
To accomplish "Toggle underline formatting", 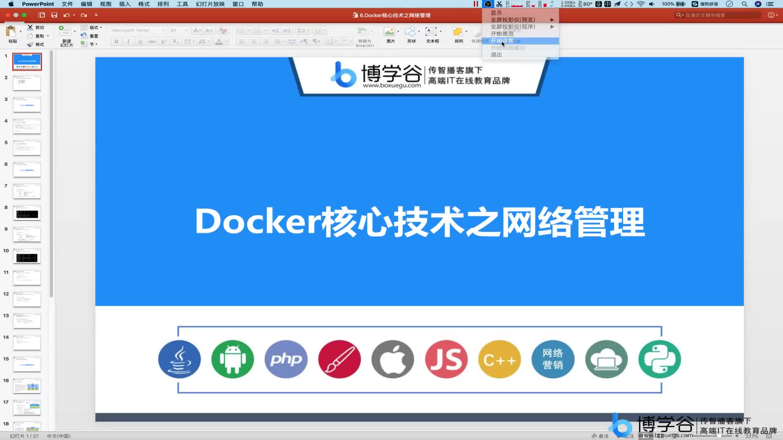I will click(140, 42).
